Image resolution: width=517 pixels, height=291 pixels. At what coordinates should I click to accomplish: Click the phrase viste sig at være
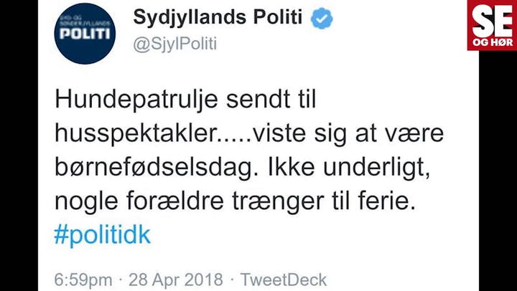click(x=330, y=133)
